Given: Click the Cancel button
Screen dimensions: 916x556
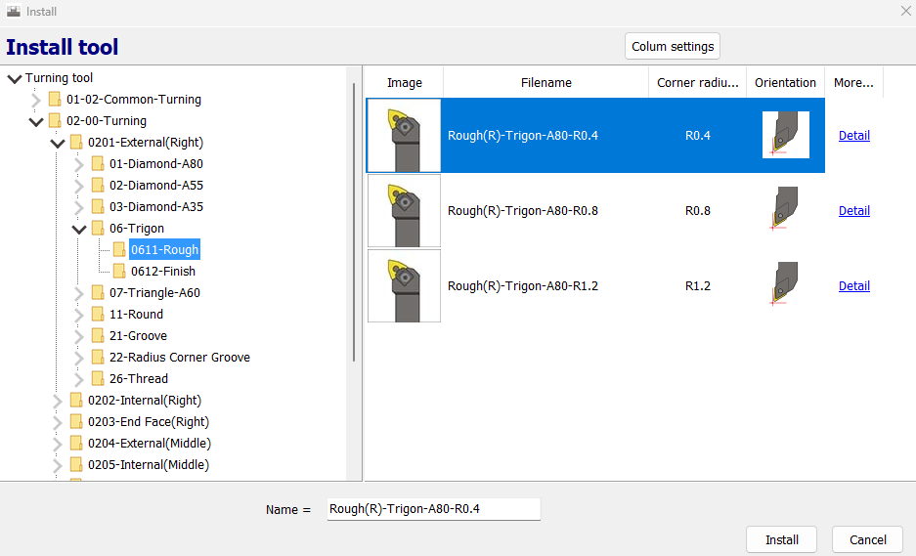Looking at the screenshot, I should pos(867,539).
